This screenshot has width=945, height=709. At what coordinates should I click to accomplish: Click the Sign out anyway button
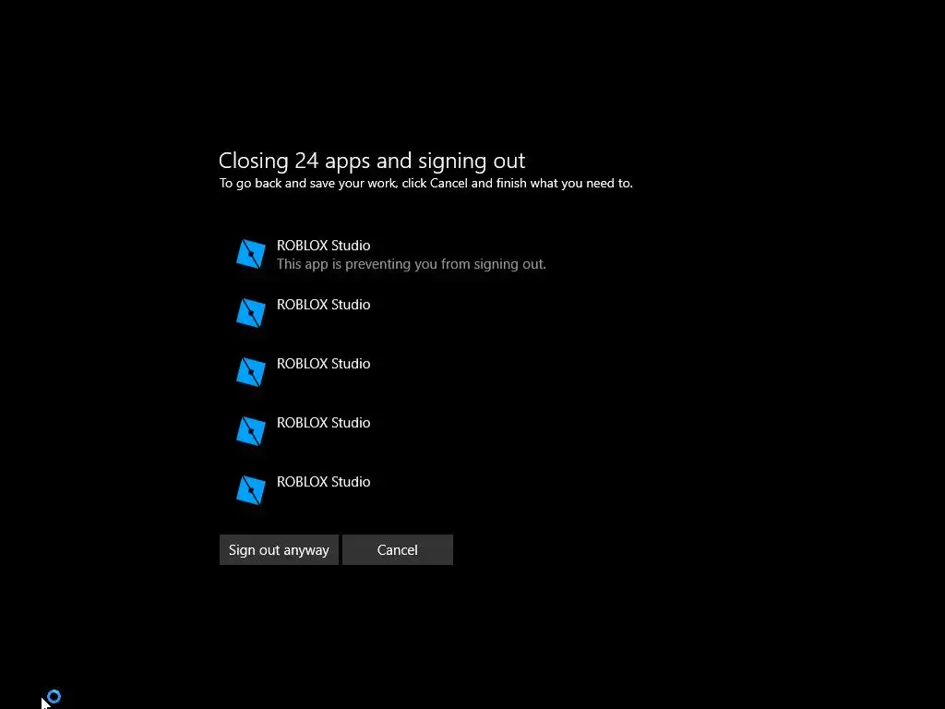[279, 550]
